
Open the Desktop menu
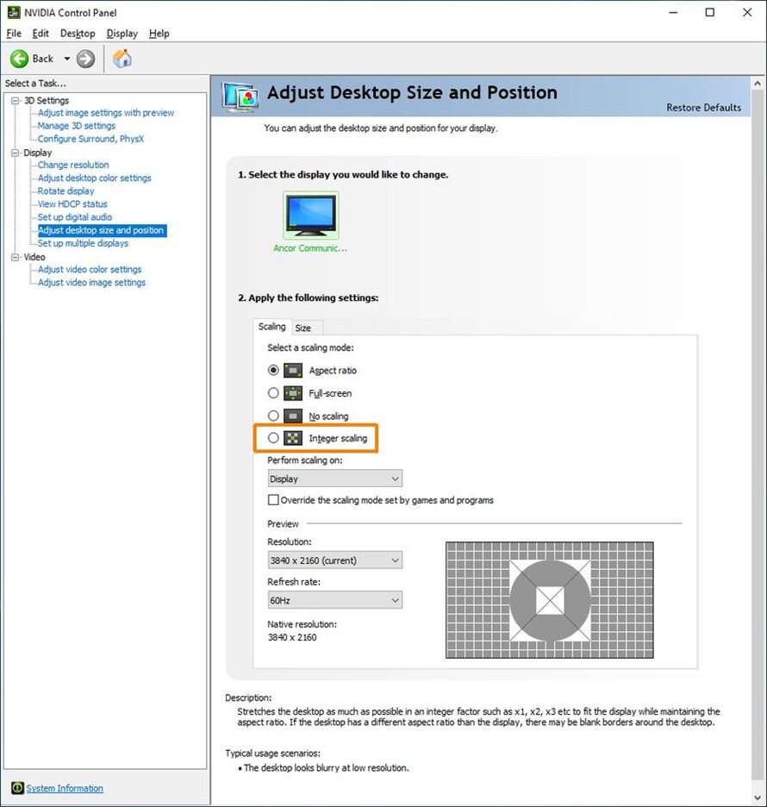pyautogui.click(x=78, y=34)
